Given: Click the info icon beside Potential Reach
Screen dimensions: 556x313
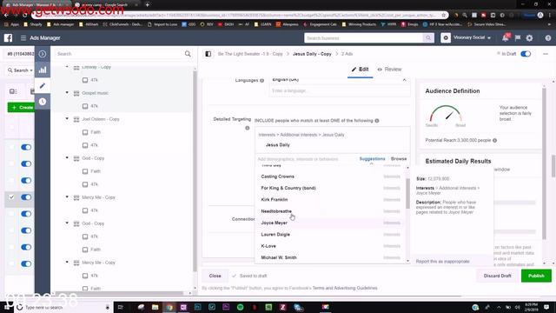Looking at the screenshot, I should tap(494, 140).
